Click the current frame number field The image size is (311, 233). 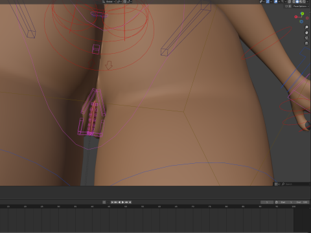tap(267, 202)
